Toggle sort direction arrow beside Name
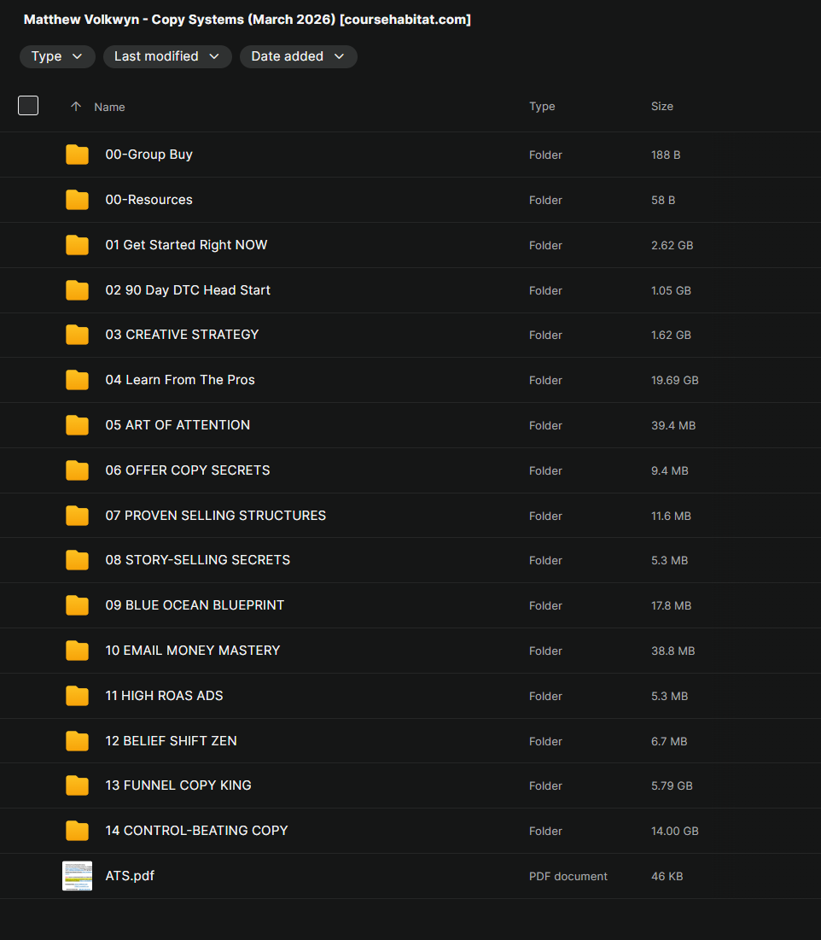The width and height of the screenshot is (821, 940). [75, 107]
